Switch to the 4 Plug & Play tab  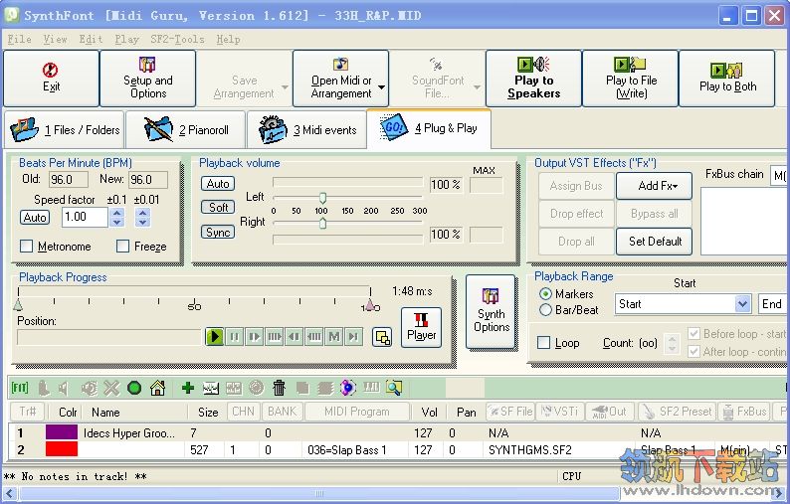pyautogui.click(x=429, y=129)
